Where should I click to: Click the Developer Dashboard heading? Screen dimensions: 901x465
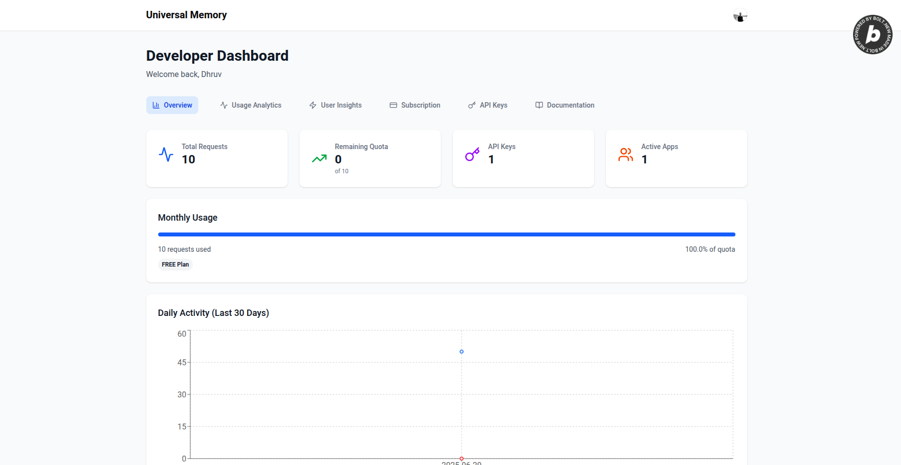click(217, 56)
